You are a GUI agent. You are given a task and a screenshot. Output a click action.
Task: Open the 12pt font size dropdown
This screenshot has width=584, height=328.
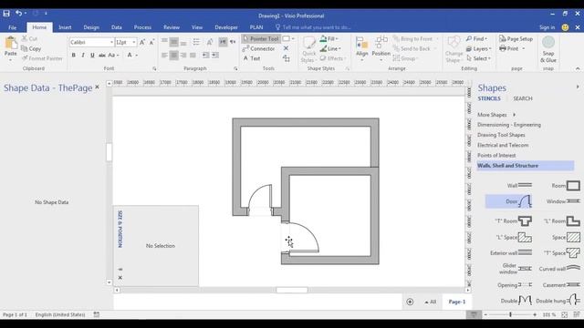coord(134,43)
